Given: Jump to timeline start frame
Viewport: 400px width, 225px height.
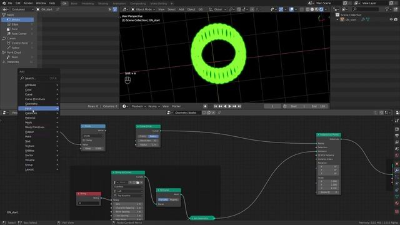Looking at the screenshot, I should (x=216, y=106).
